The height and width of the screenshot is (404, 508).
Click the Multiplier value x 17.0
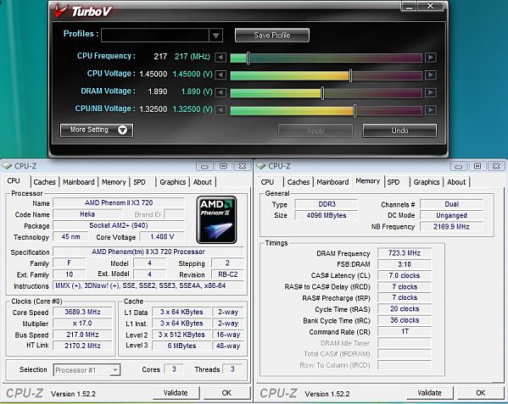tap(82, 324)
